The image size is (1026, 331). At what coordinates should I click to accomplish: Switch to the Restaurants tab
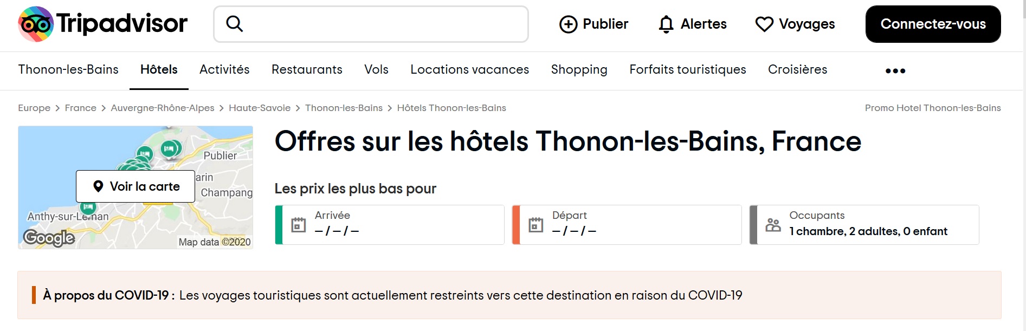(x=307, y=69)
